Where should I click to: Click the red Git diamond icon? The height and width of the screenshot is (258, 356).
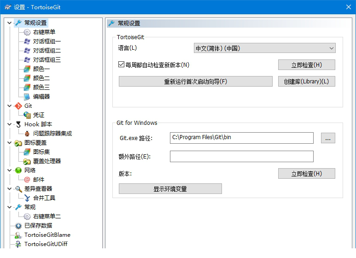tap(18, 106)
